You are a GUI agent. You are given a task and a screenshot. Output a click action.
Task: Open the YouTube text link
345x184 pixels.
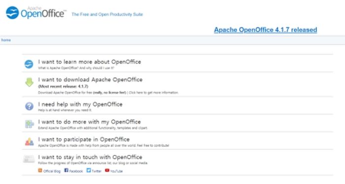(116, 171)
